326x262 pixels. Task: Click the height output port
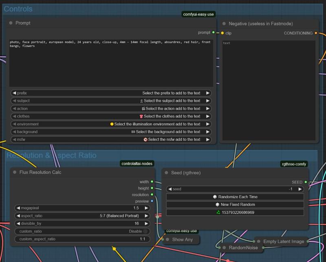coord(152,188)
